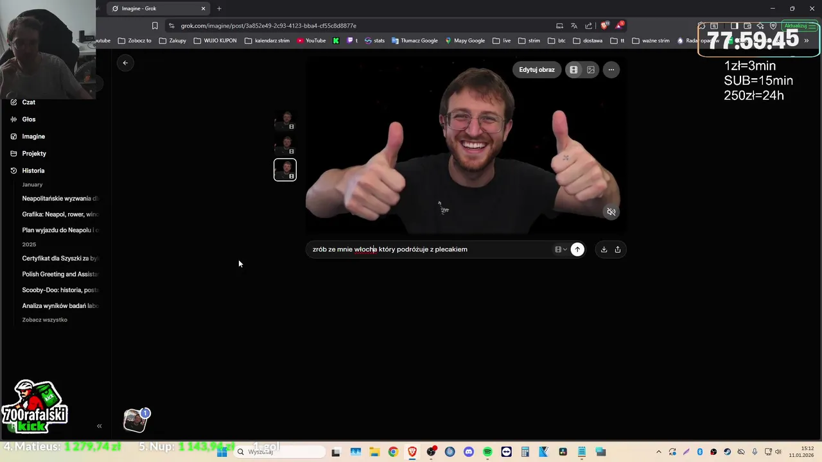Open Discord from the taskbar
Screen dimensions: 822x462
(469, 452)
